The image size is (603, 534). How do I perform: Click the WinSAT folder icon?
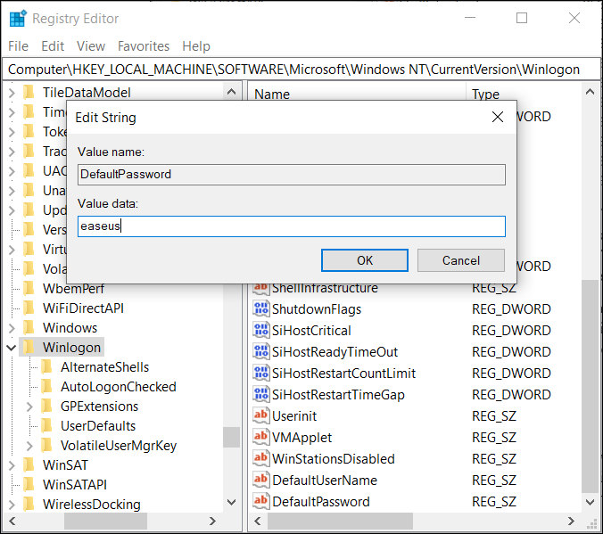click(29, 464)
